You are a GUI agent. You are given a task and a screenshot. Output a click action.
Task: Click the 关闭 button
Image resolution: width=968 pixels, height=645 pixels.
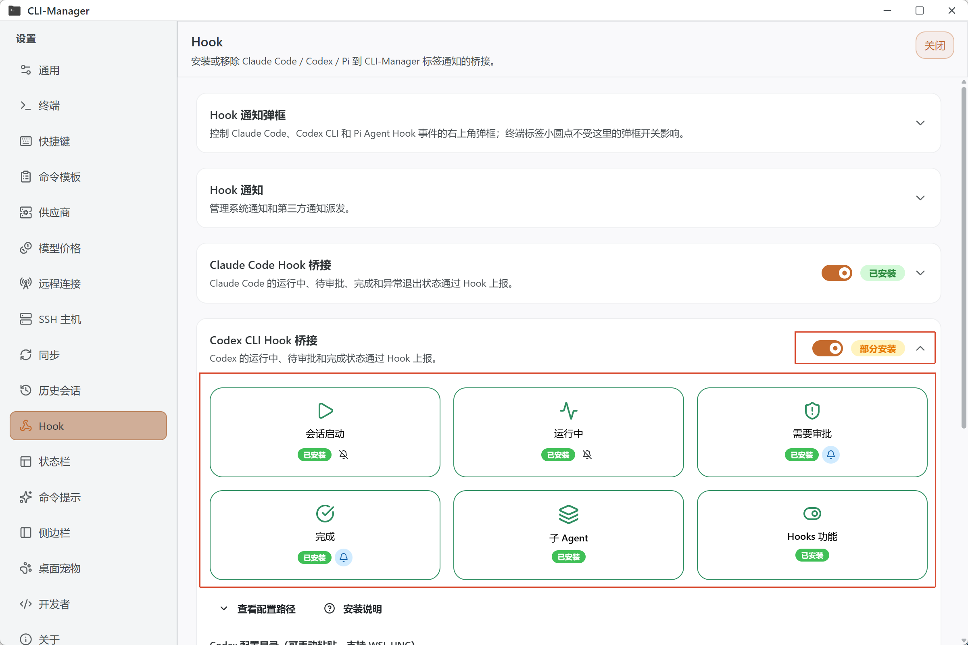click(x=934, y=45)
